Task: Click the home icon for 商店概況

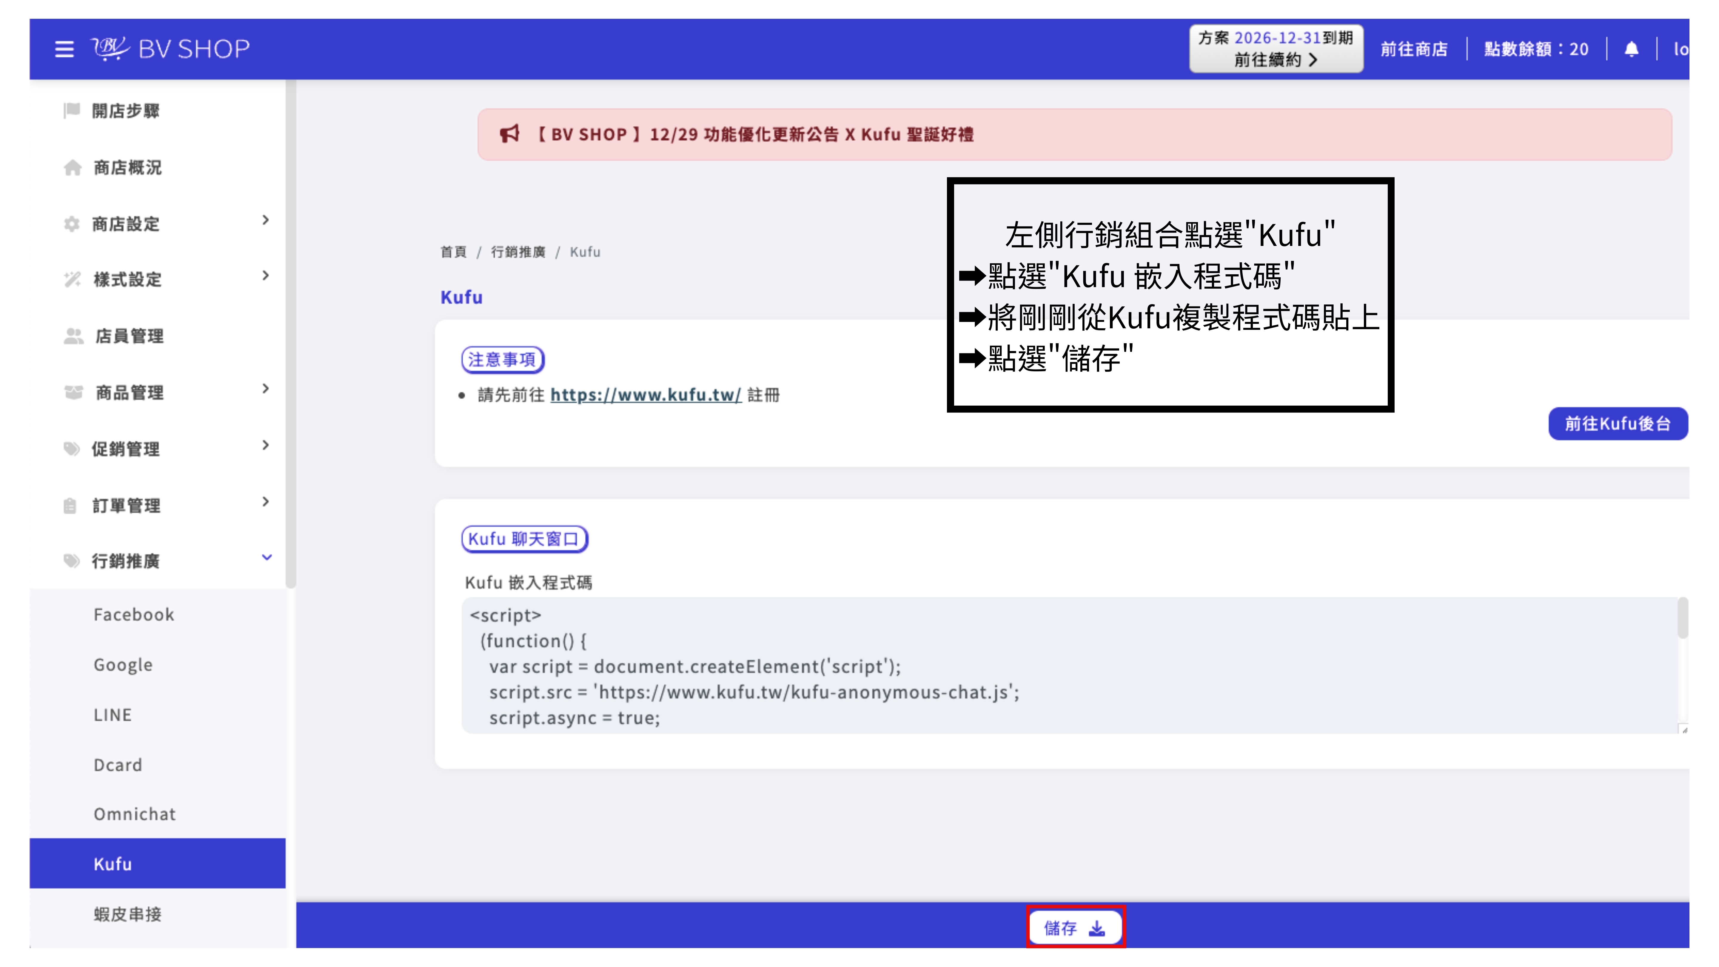Action: pyautogui.click(x=73, y=167)
